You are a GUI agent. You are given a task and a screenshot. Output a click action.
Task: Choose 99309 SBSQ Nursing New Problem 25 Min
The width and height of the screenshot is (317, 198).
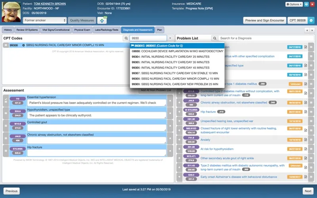click(177, 84)
